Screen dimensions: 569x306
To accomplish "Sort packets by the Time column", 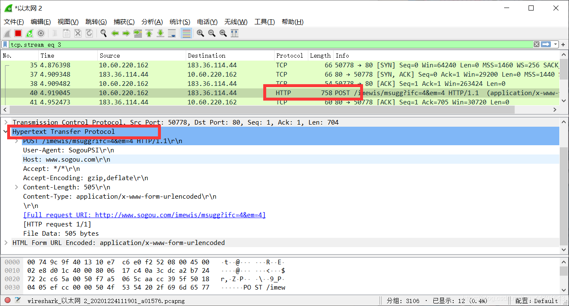I will 68,56.
